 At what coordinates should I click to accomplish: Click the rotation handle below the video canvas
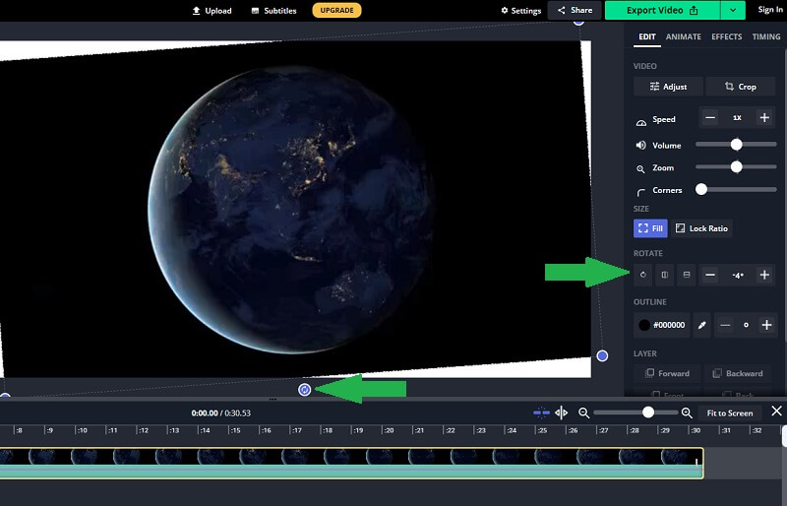click(x=305, y=390)
